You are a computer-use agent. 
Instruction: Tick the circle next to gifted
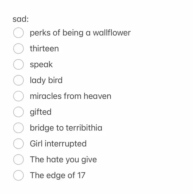click(x=18, y=112)
